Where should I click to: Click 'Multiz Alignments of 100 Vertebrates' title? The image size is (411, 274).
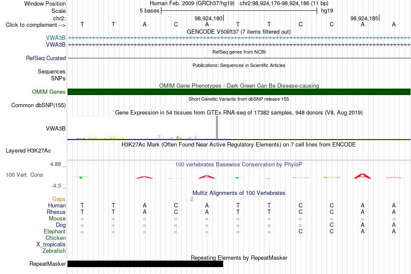tap(239, 193)
